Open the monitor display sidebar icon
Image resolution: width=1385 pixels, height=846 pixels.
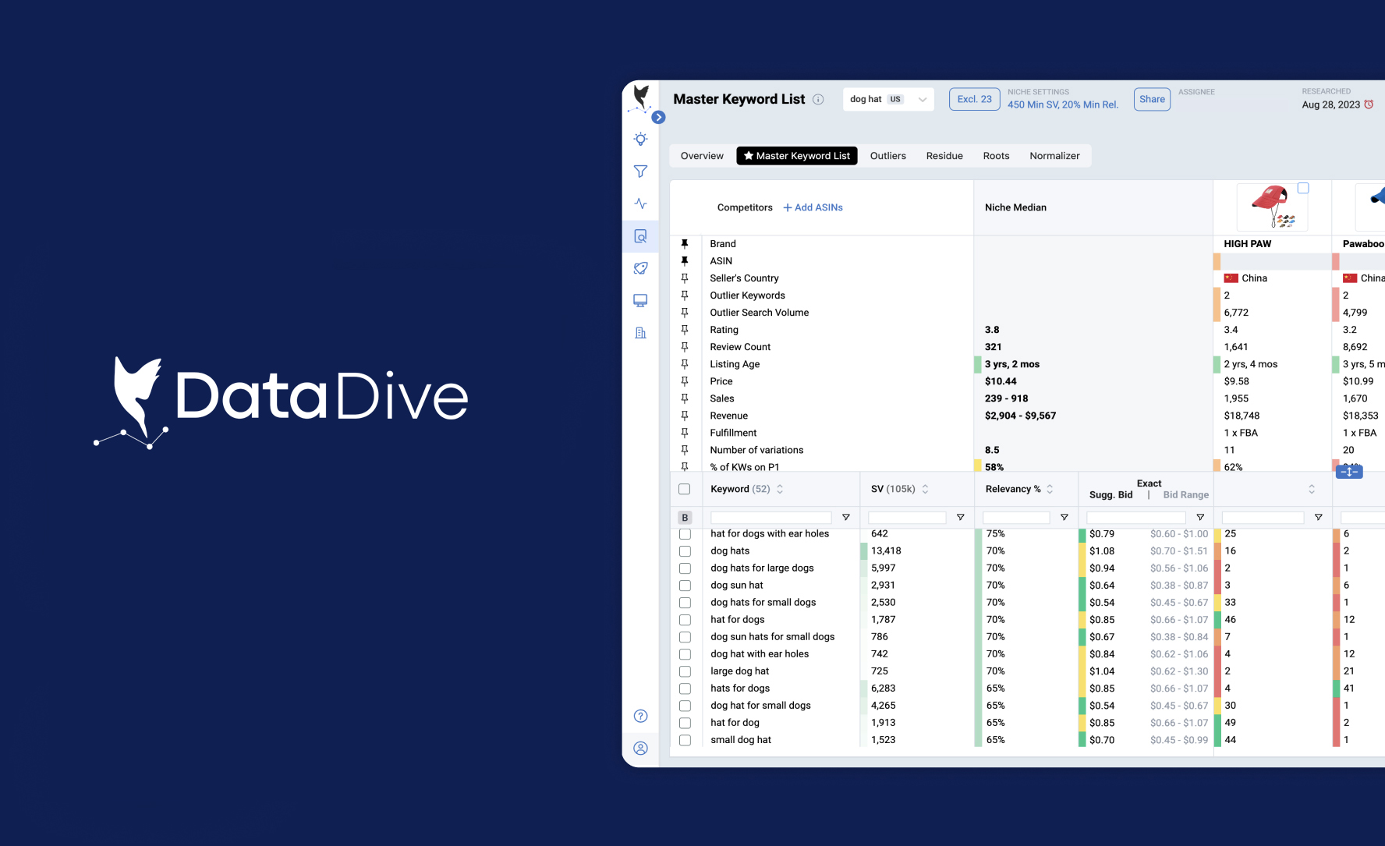pos(640,300)
